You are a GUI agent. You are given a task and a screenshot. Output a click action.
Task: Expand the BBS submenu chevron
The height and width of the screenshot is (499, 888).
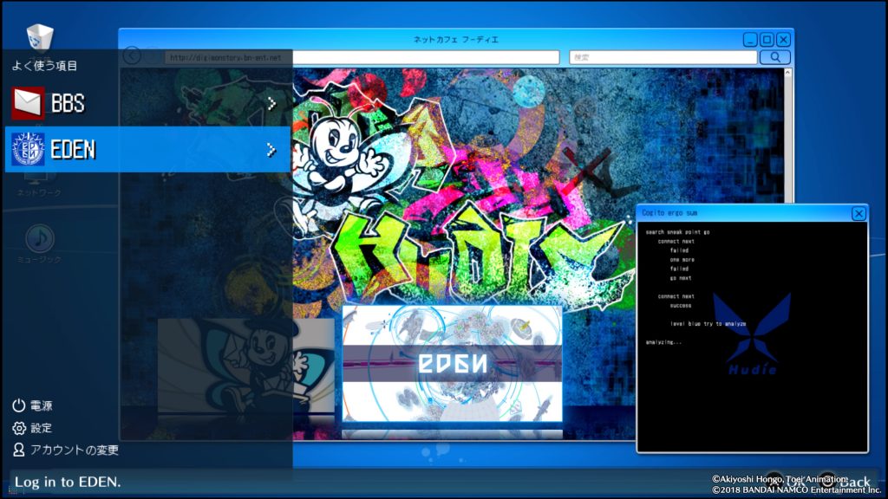[271, 104]
